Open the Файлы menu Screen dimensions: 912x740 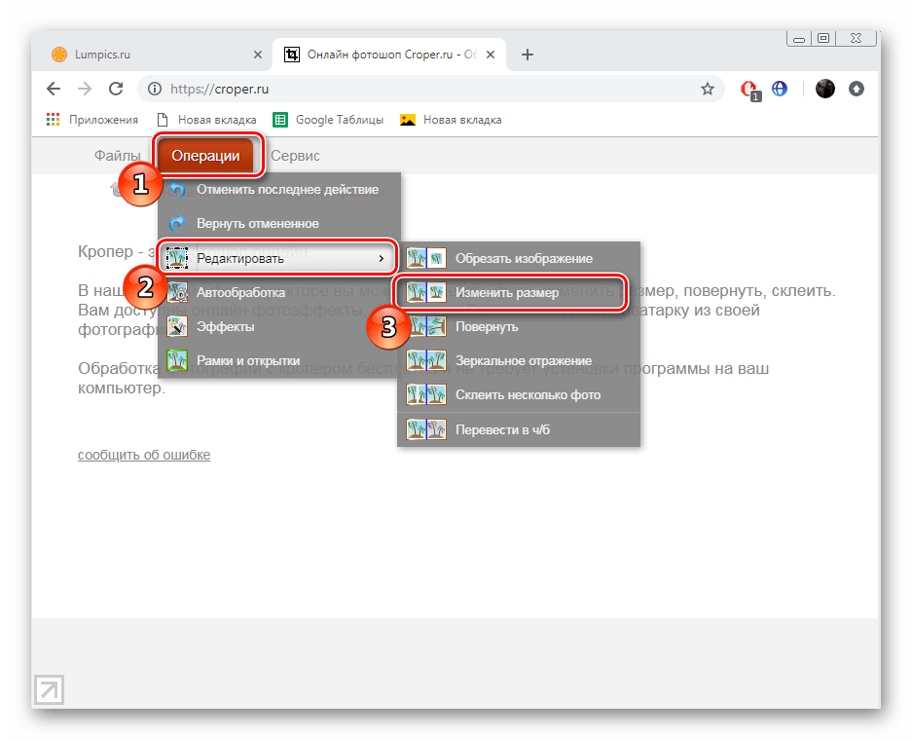[x=118, y=156]
